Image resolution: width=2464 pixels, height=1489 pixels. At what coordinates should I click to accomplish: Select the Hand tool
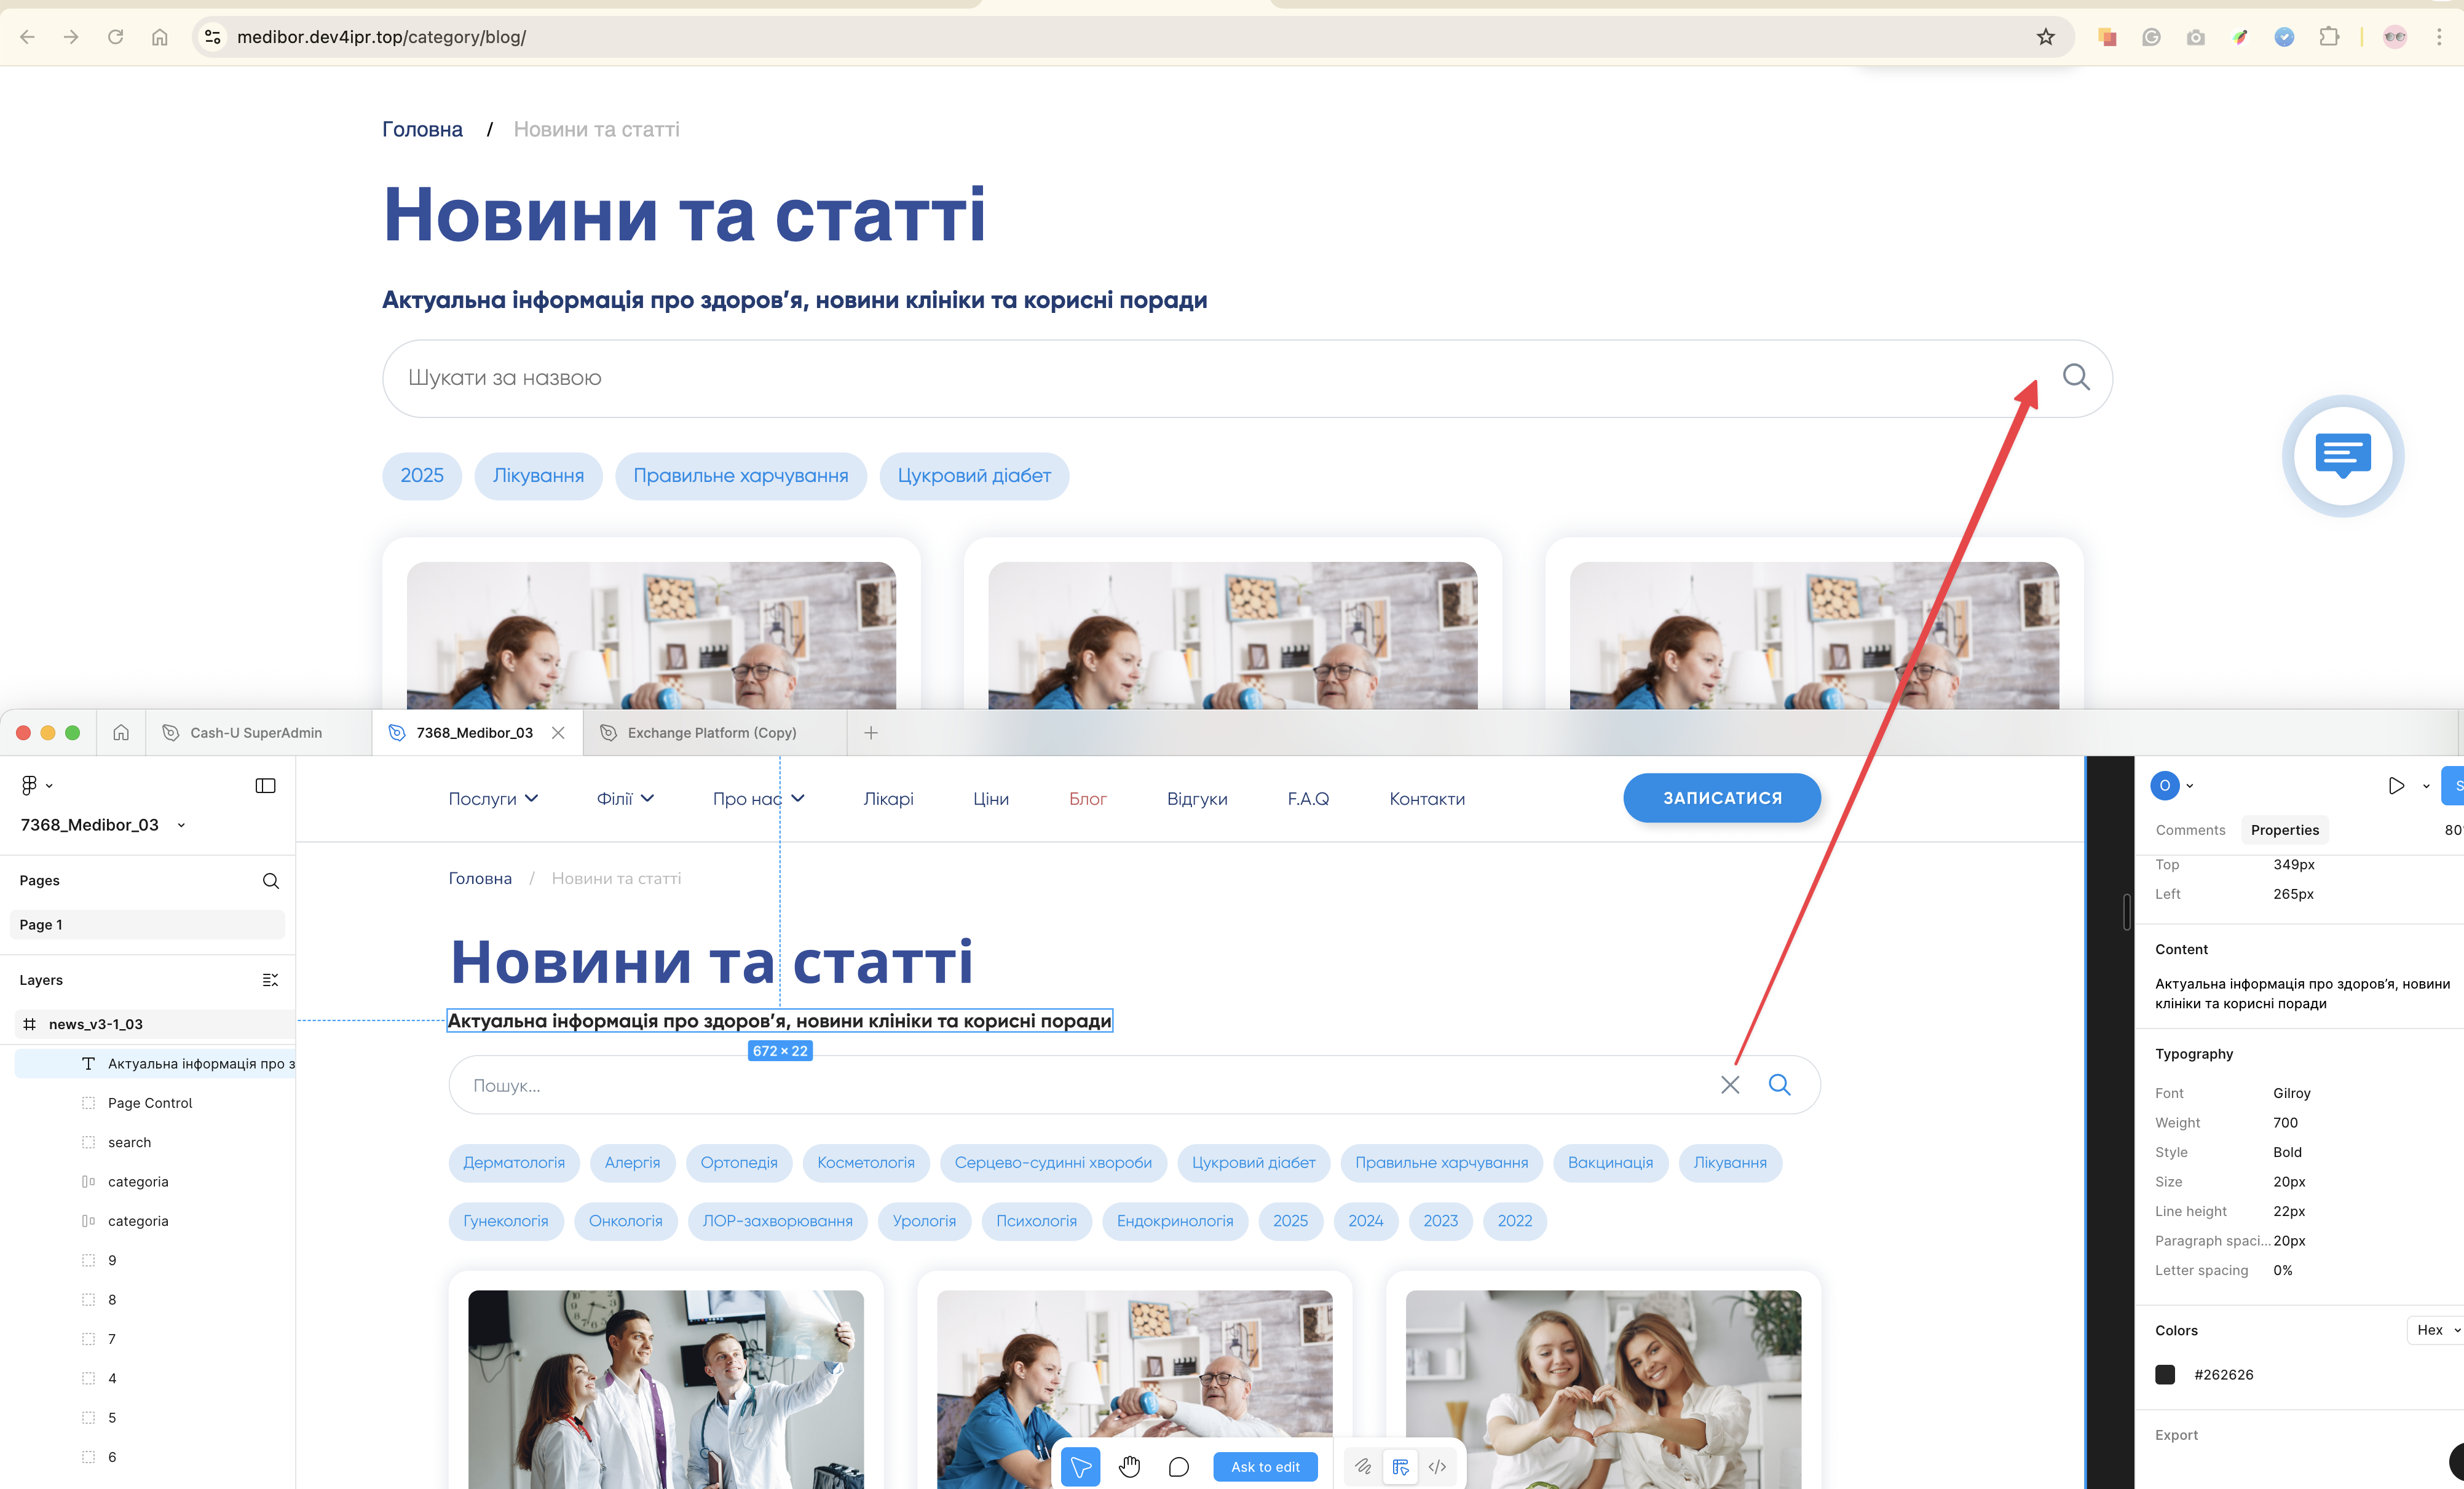(x=1129, y=1467)
